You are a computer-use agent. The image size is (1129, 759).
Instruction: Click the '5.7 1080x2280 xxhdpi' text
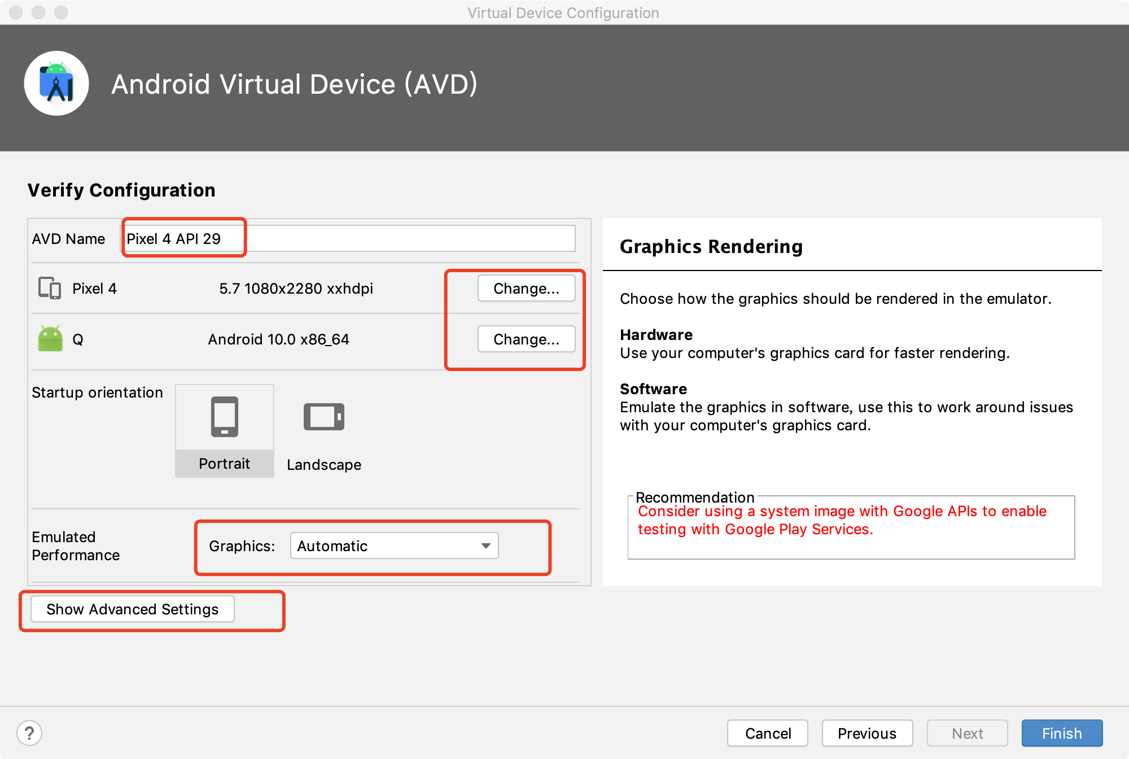(296, 288)
